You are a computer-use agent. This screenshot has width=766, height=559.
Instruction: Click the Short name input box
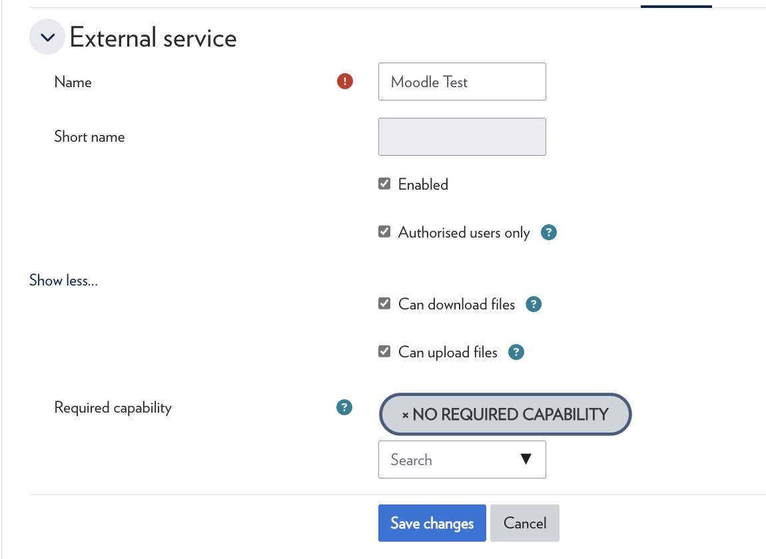462,137
